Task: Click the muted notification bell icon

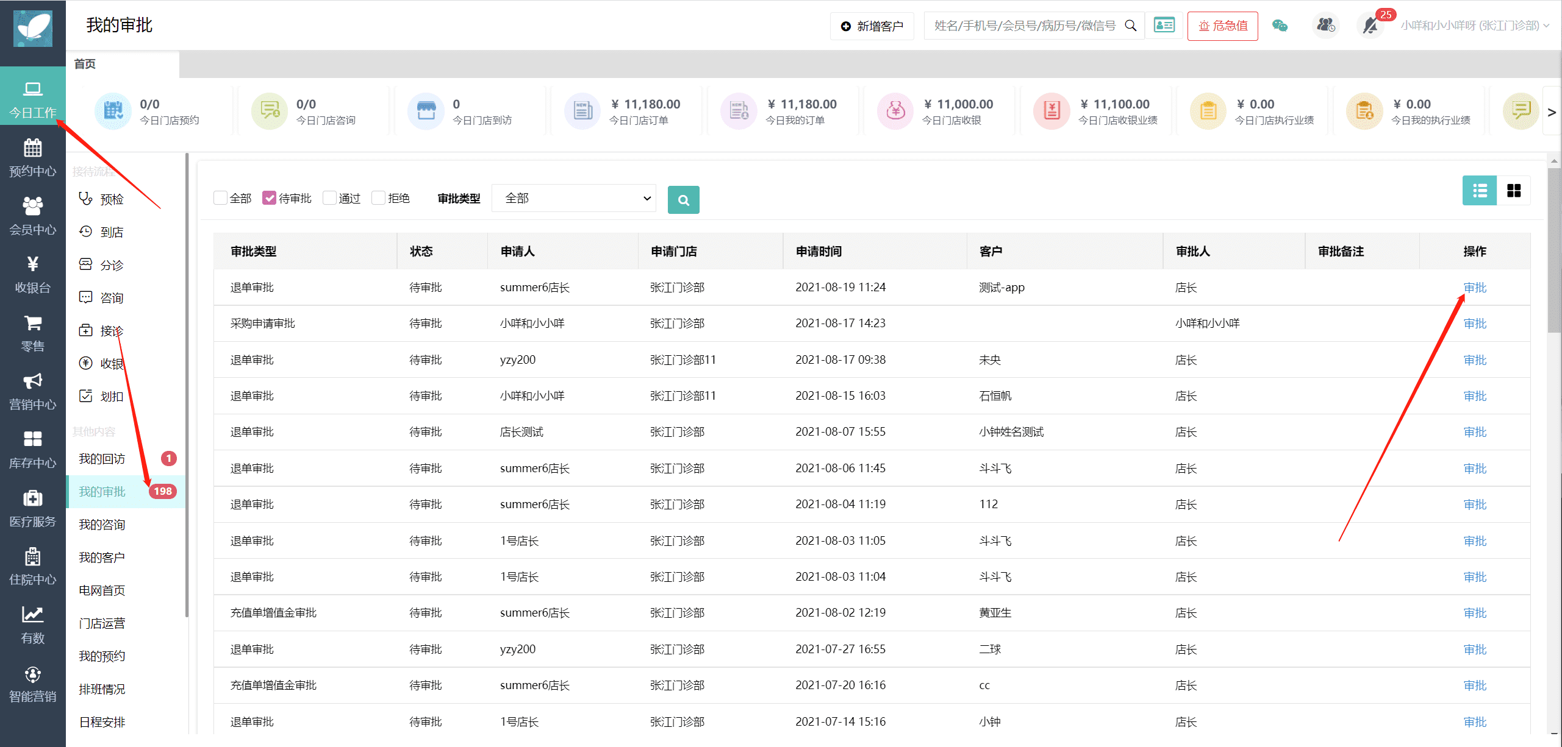Action: click(x=1370, y=26)
